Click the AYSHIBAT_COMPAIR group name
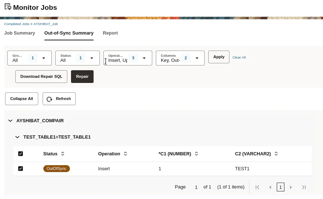The image size is (323, 199). (x=40, y=120)
